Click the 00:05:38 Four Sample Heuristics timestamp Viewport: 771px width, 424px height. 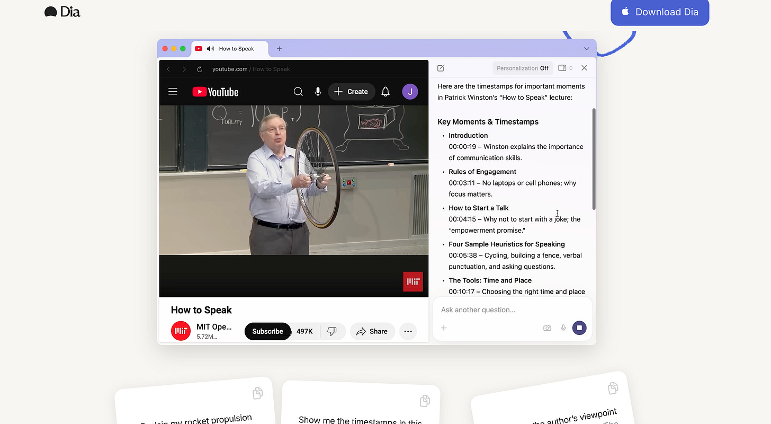(462, 255)
